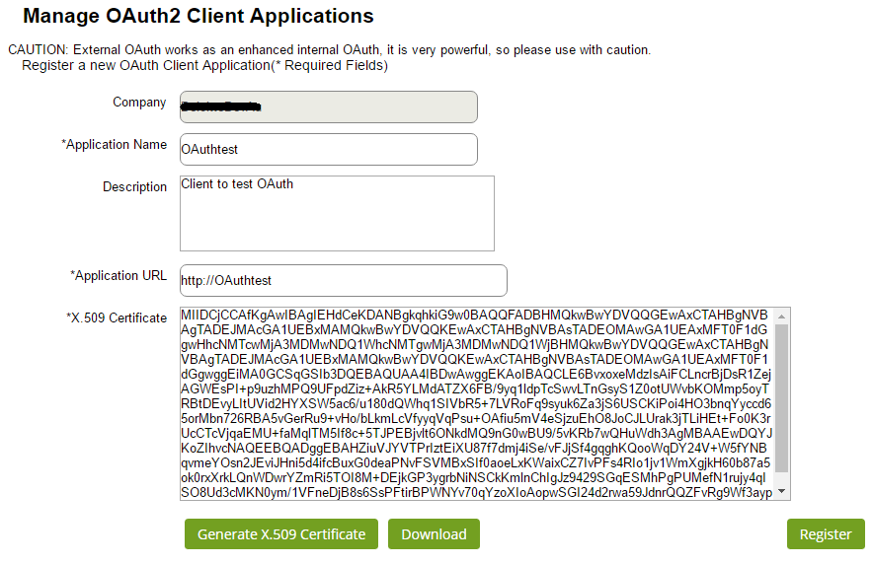Click the Company field label
The width and height of the screenshot is (873, 564).
pos(139,102)
